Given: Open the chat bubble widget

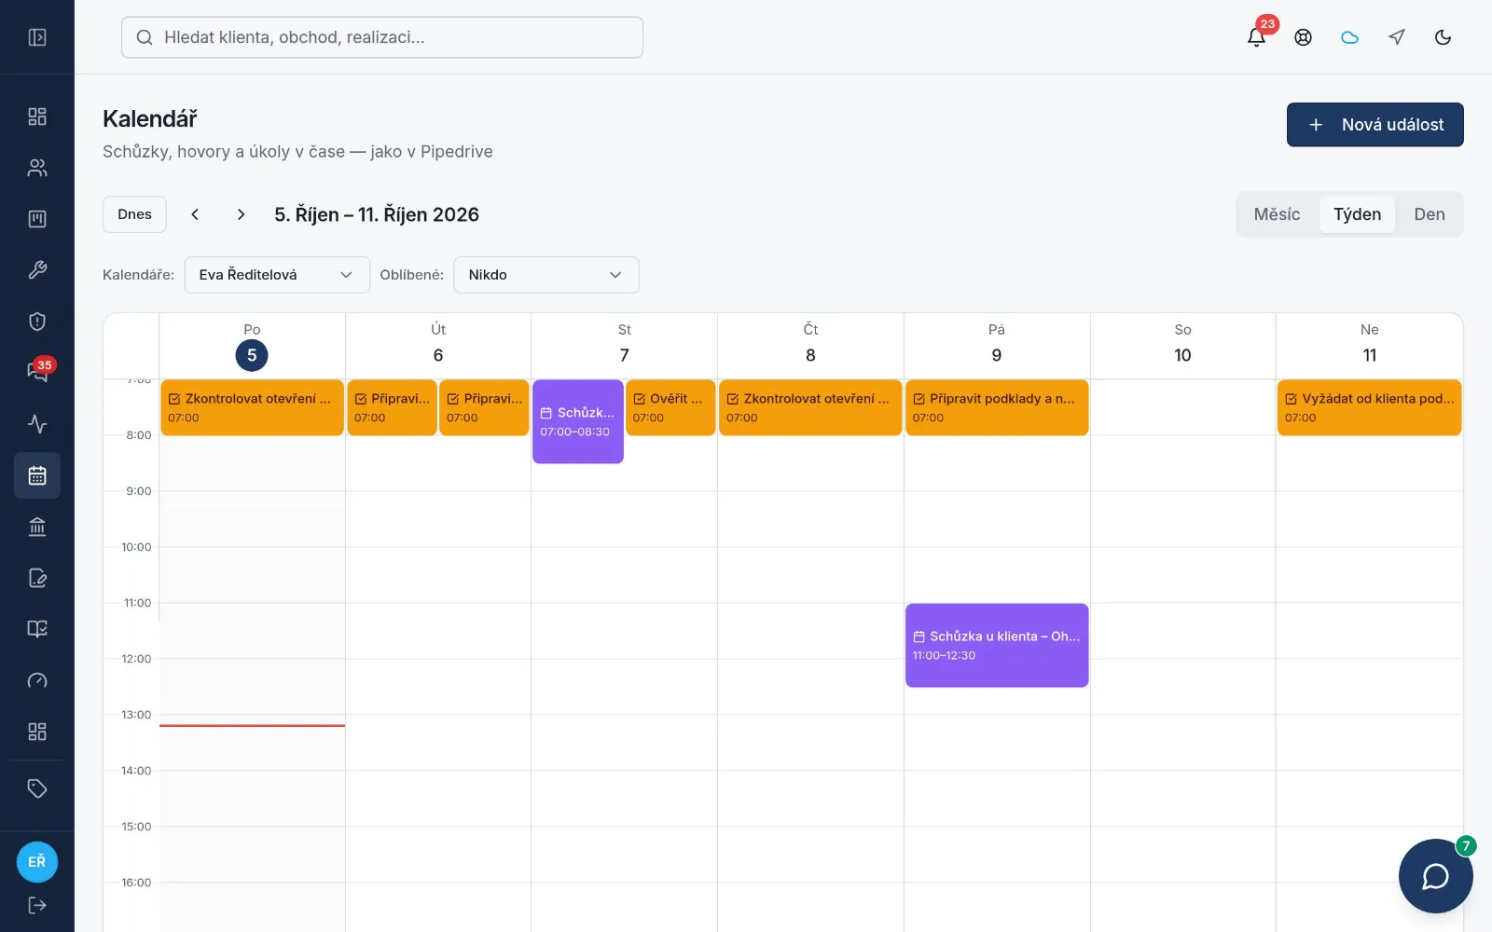Looking at the screenshot, I should (x=1436, y=876).
